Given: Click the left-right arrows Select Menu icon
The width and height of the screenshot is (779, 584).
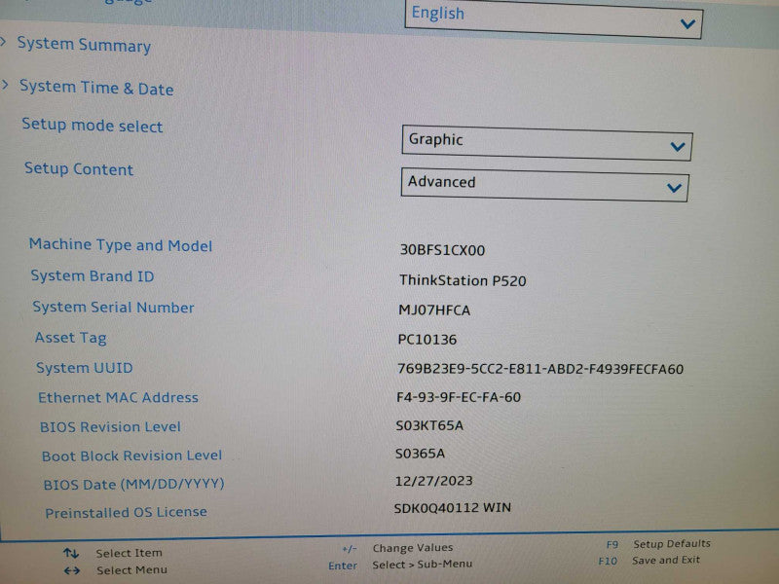Looking at the screenshot, I should tap(71, 570).
